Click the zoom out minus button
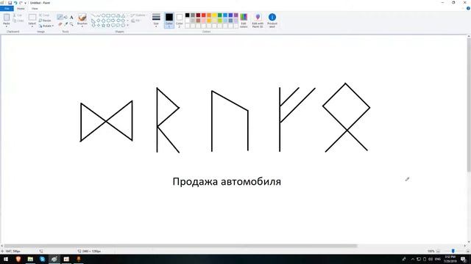The height and width of the screenshot is (264, 471). (438, 251)
